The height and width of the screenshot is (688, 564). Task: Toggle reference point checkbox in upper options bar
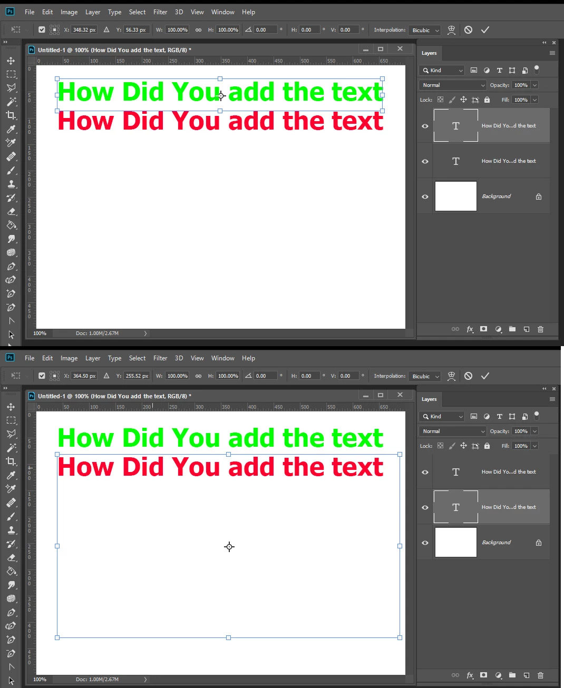(x=42, y=30)
